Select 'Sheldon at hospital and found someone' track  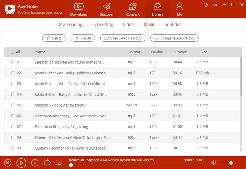(71, 62)
